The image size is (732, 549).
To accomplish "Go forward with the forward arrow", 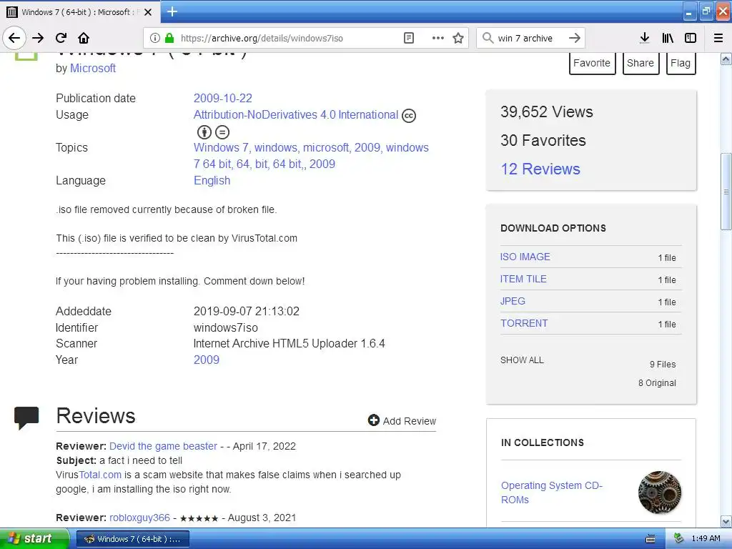I will 38,38.
